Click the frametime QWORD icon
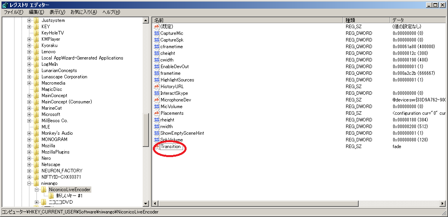The width and height of the screenshot is (448, 217). tap(156, 73)
